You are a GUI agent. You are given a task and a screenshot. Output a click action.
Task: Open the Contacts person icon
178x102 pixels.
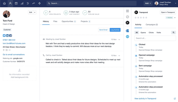pos(10,3)
